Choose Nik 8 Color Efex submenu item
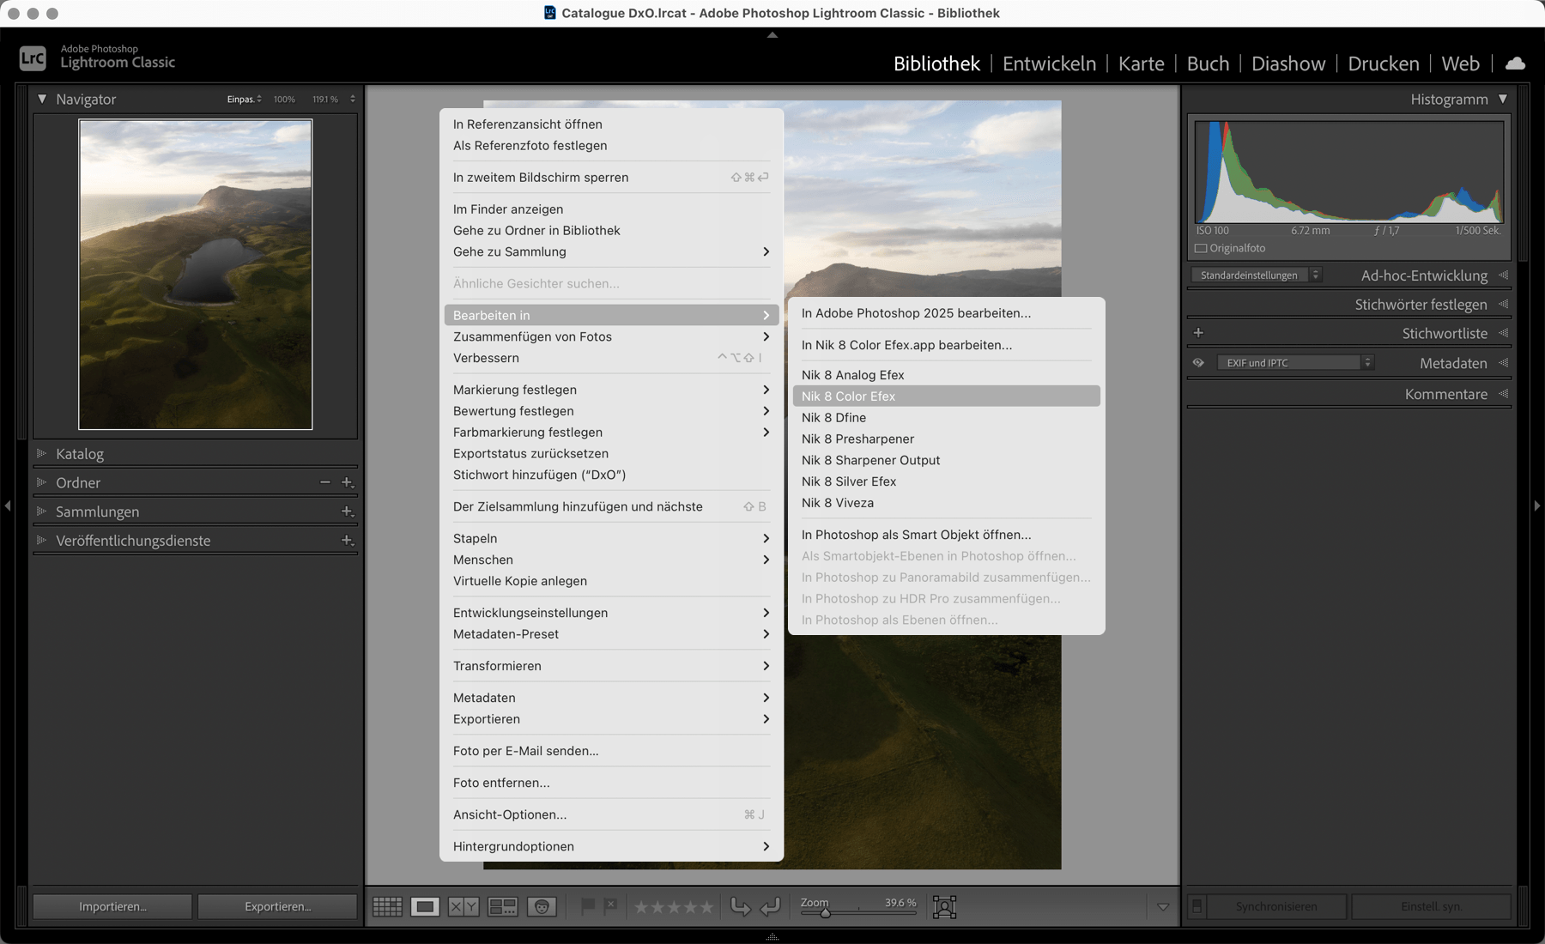 [x=946, y=396]
